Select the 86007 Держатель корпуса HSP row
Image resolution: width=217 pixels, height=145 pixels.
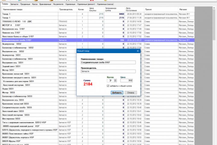tap(98, 137)
